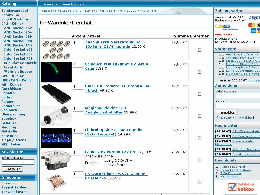This screenshot has height=195, width=260.
Task: Edit quantity field for Lightning Blue bundle
Action: point(78,130)
